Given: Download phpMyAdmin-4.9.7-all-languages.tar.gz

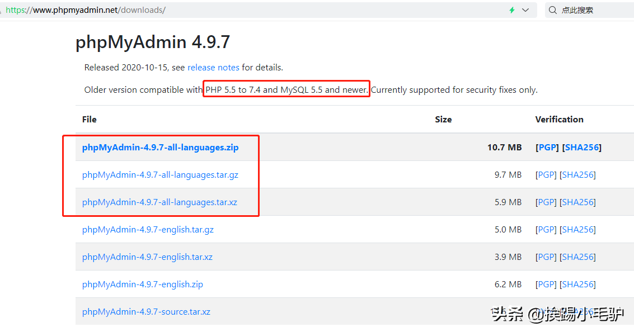Looking at the screenshot, I should coord(160,175).
